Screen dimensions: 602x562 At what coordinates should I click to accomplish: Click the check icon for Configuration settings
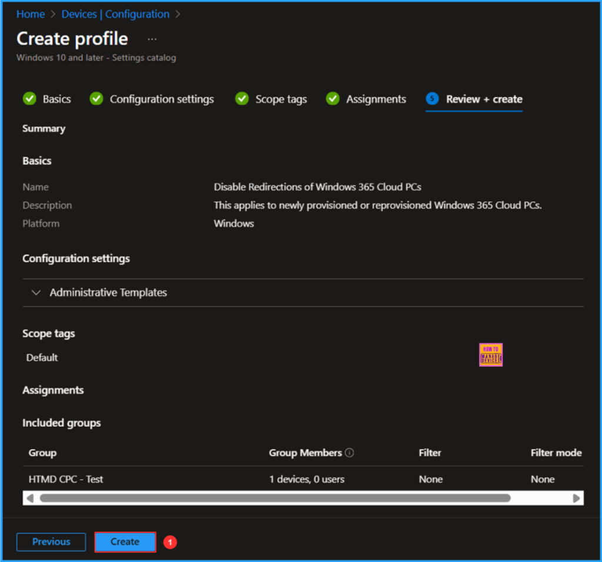coord(96,99)
